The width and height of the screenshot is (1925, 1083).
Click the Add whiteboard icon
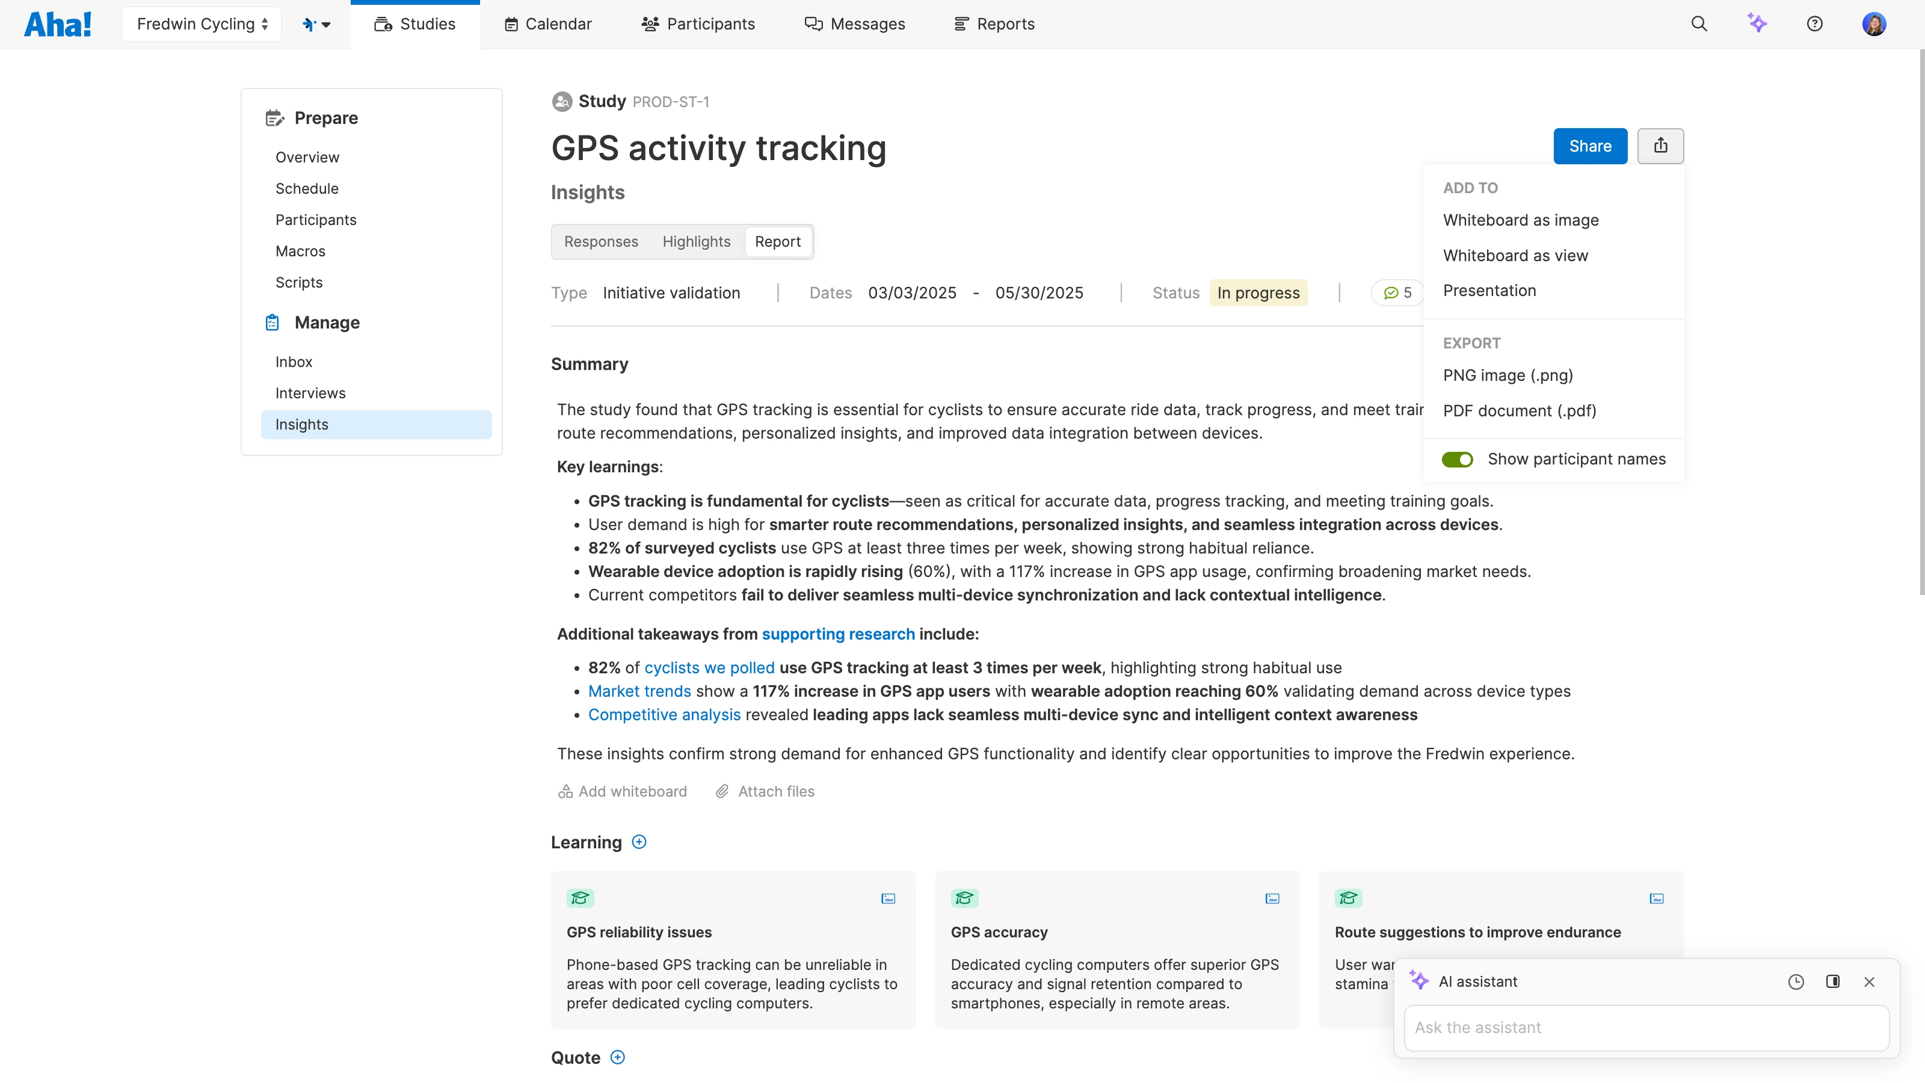564,791
